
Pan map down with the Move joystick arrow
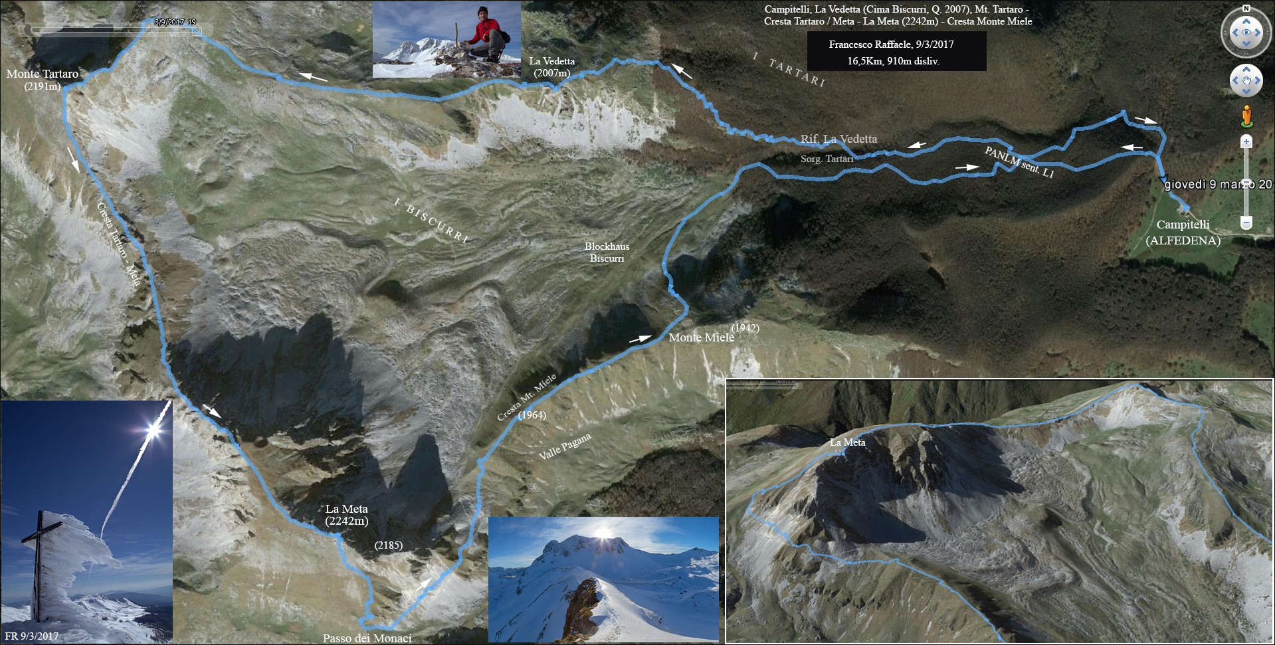click(x=1246, y=92)
